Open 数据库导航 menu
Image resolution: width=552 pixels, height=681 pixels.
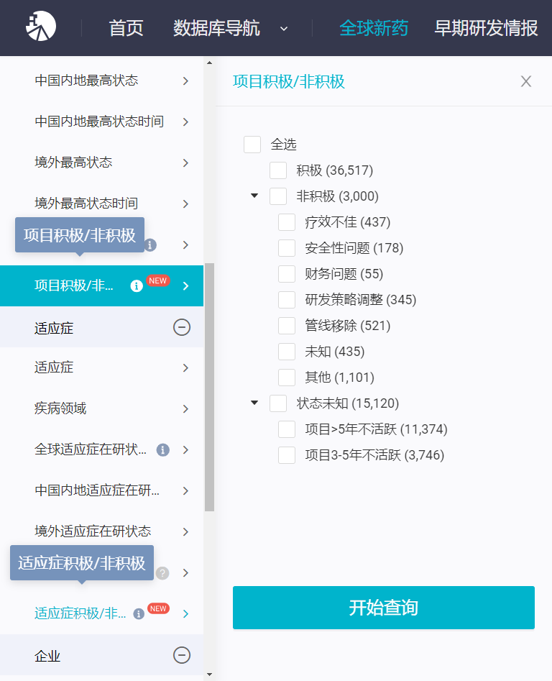click(216, 28)
